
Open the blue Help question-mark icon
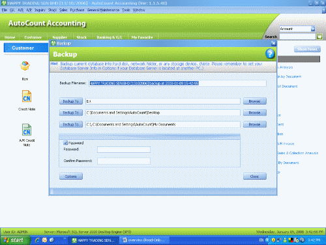tap(270, 54)
